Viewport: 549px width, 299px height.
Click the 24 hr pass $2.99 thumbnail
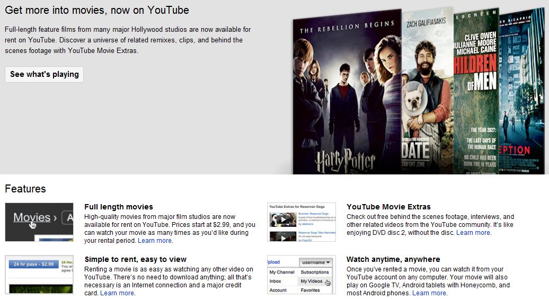pos(39,275)
